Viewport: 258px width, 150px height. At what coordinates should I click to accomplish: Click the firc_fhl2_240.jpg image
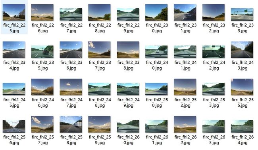156,52
